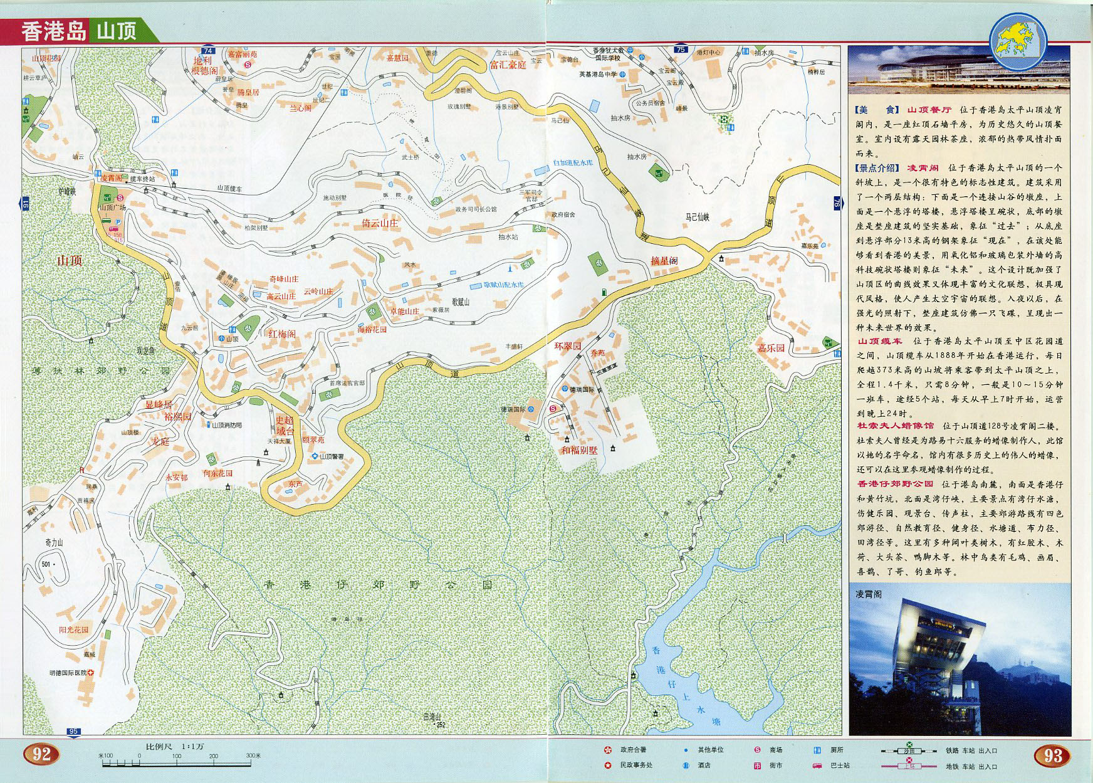Screen dimensions: 1093x783
Task: Click the parking 'P' icon at 山顶广场
Action: [117, 221]
